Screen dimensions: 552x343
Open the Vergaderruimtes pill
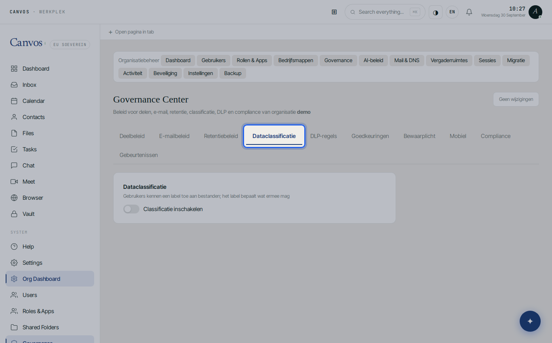click(449, 61)
